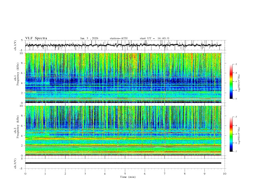Click the "-3" tick on ch.1 colorbar
This screenshot has width=253, height=195.
[x=236, y=64]
